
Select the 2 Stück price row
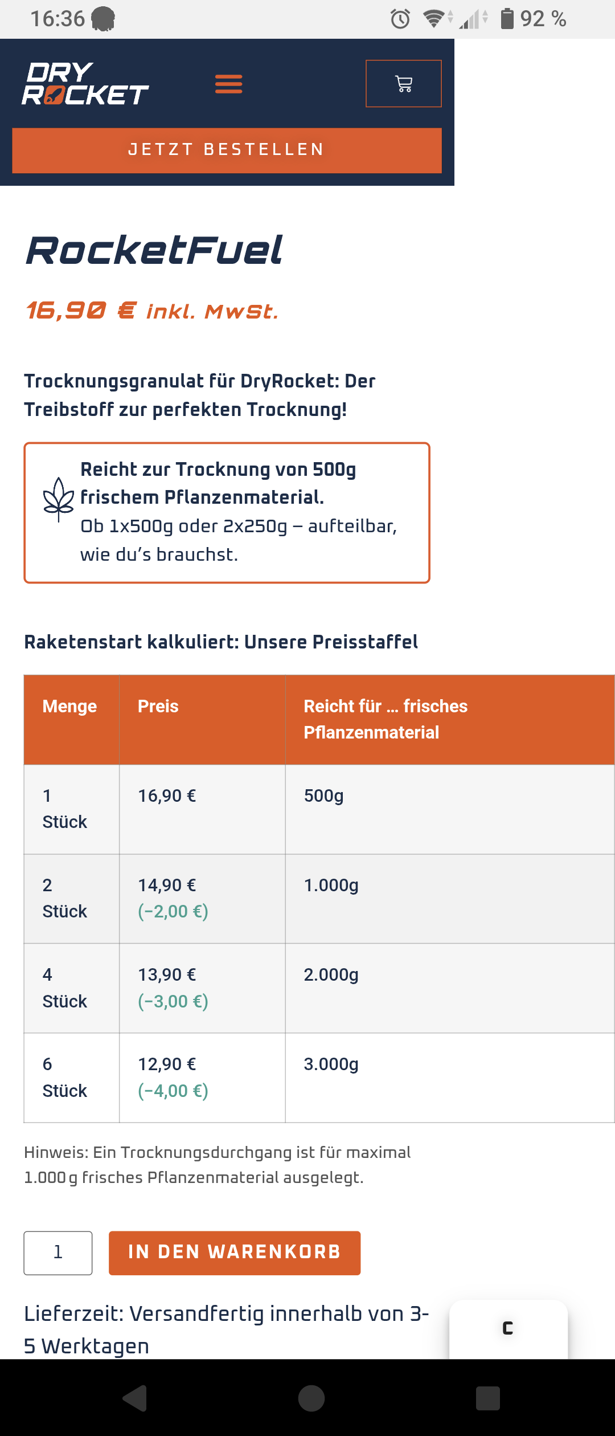[319, 898]
